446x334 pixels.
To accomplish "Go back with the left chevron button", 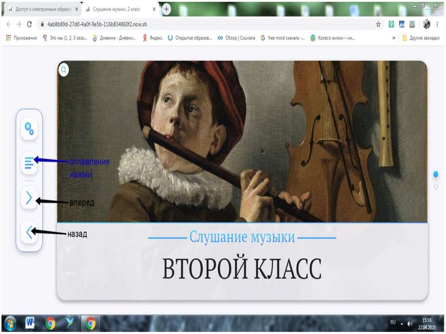I will click(29, 232).
